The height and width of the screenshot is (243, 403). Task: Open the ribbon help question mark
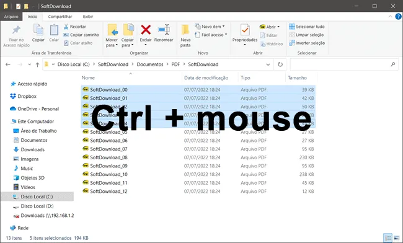pos(398,17)
